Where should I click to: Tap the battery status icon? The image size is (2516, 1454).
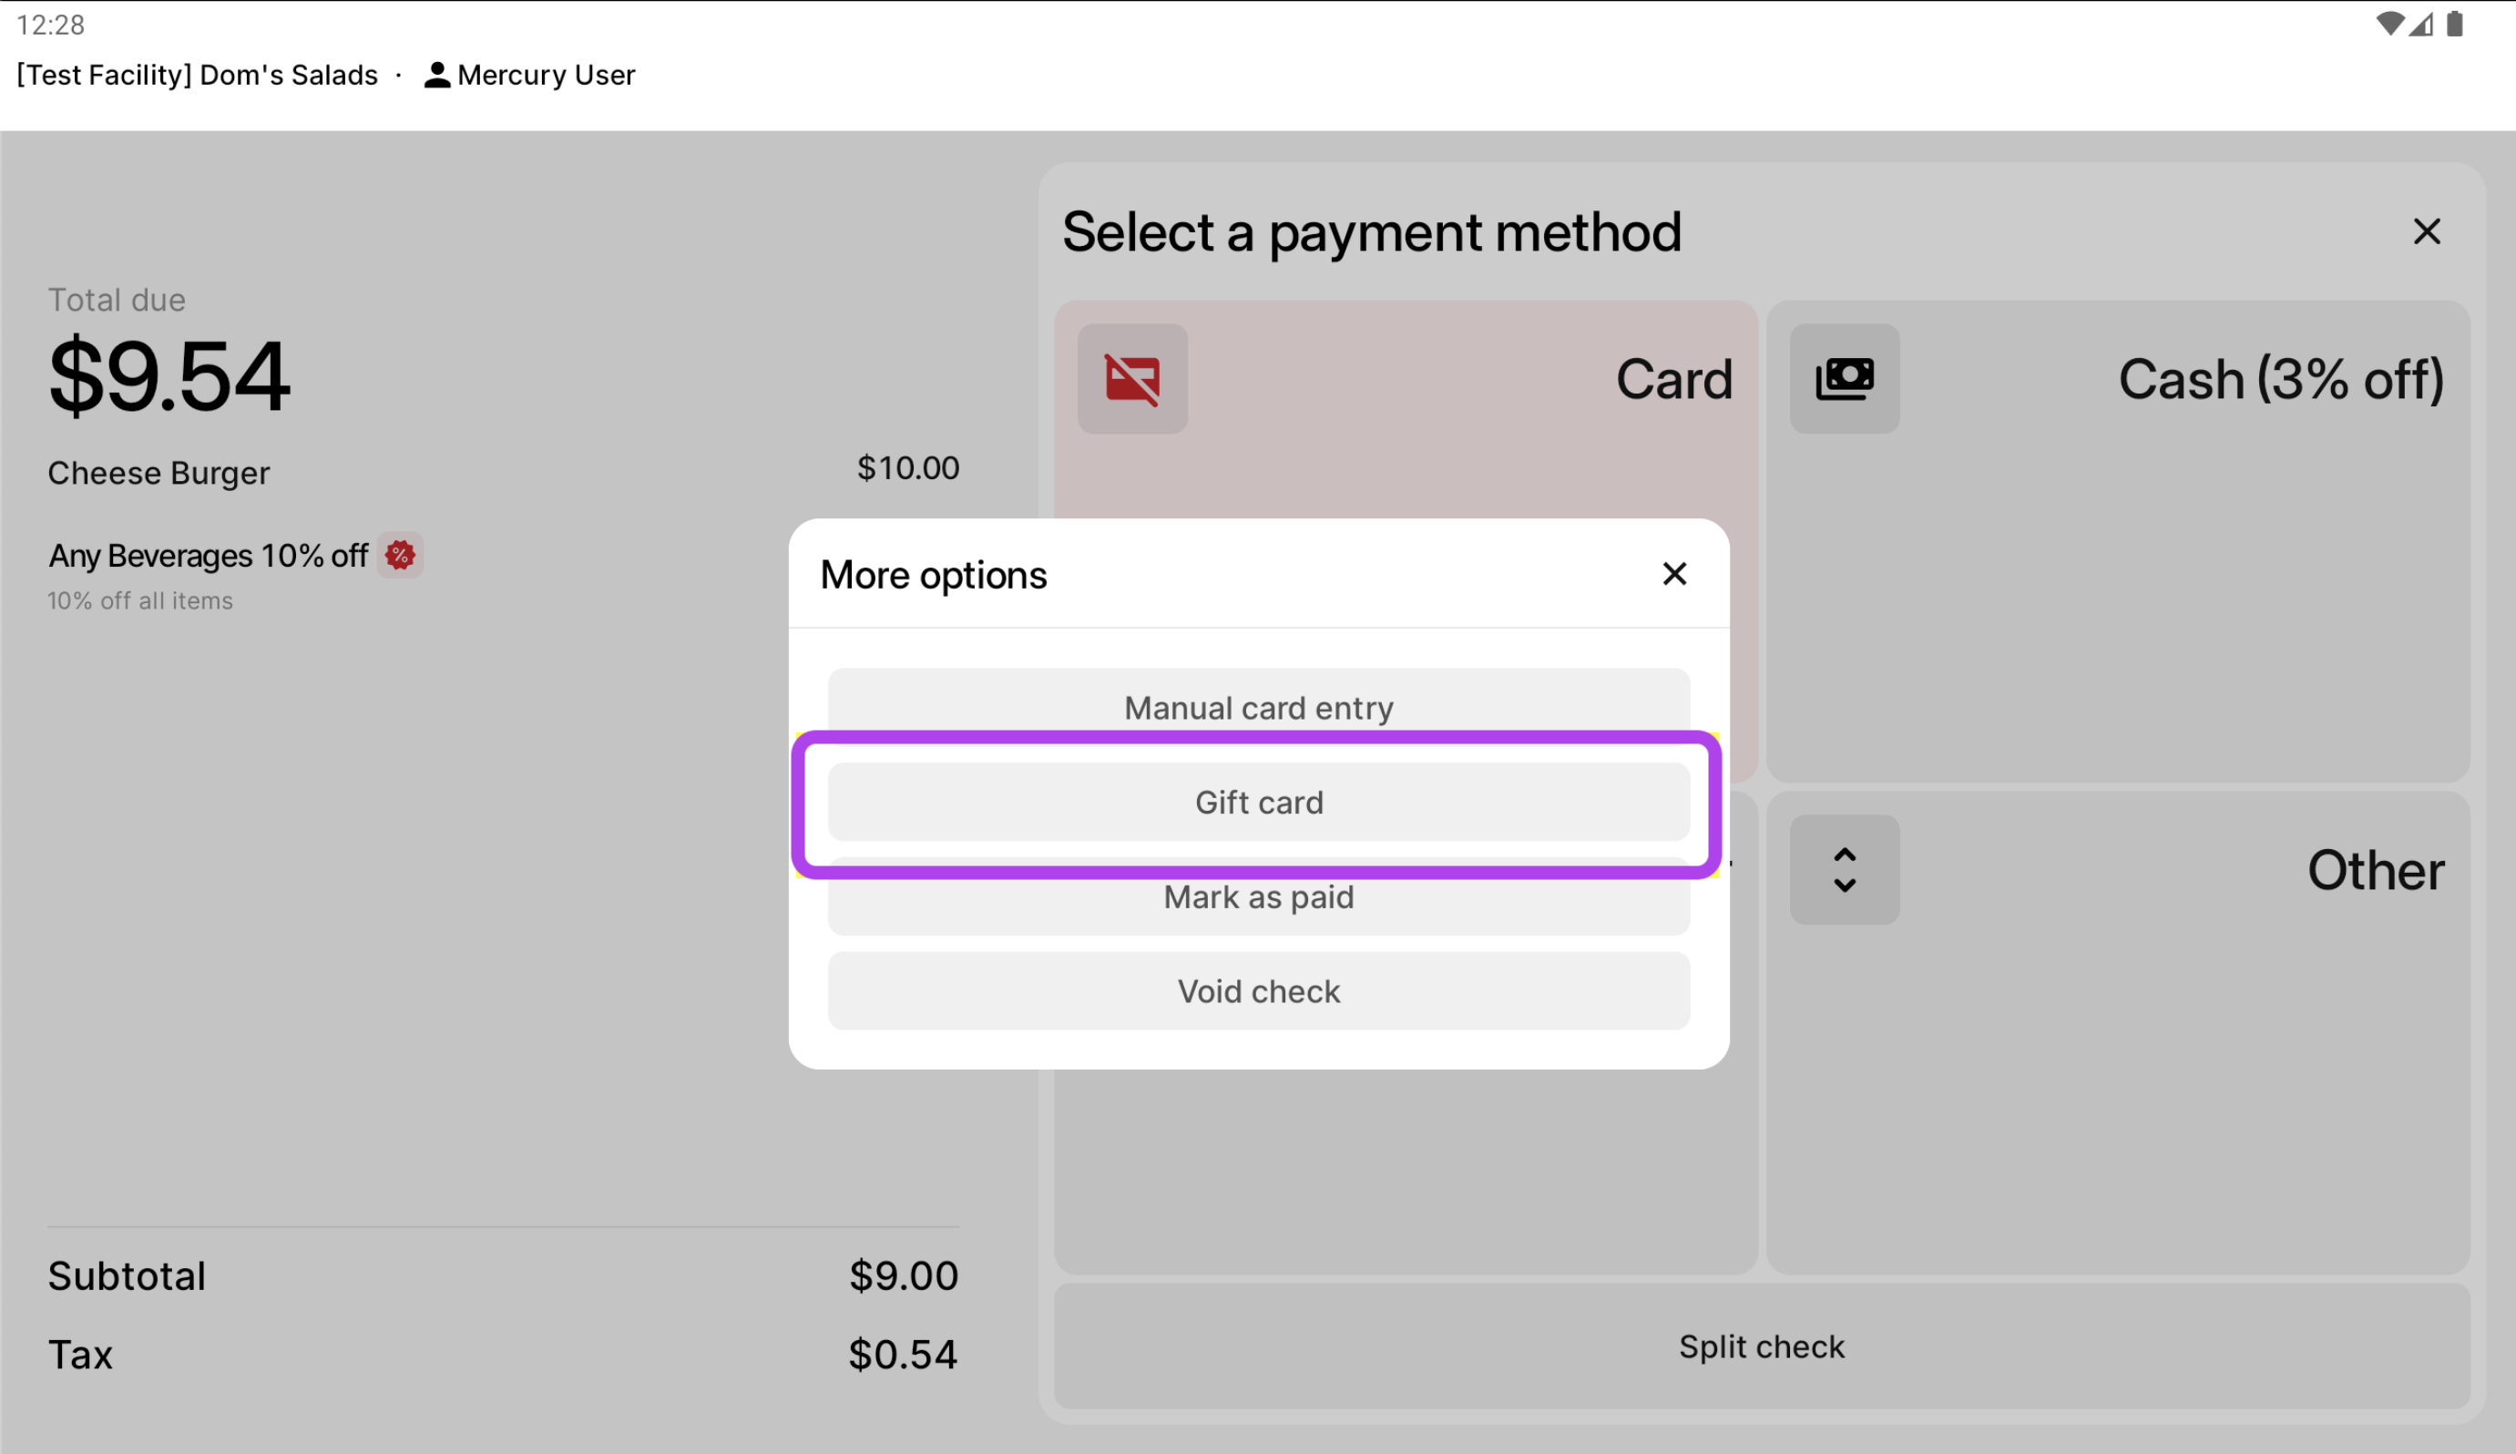tap(2453, 24)
